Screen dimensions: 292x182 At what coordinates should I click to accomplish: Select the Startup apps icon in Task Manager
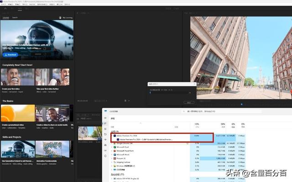click(105, 139)
